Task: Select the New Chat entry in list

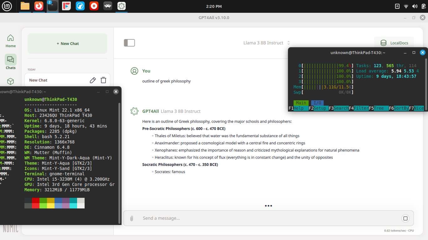Action: pyautogui.click(x=67, y=80)
